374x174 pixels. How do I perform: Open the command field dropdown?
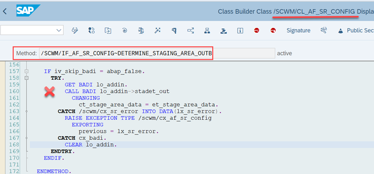pyautogui.click(x=58, y=30)
